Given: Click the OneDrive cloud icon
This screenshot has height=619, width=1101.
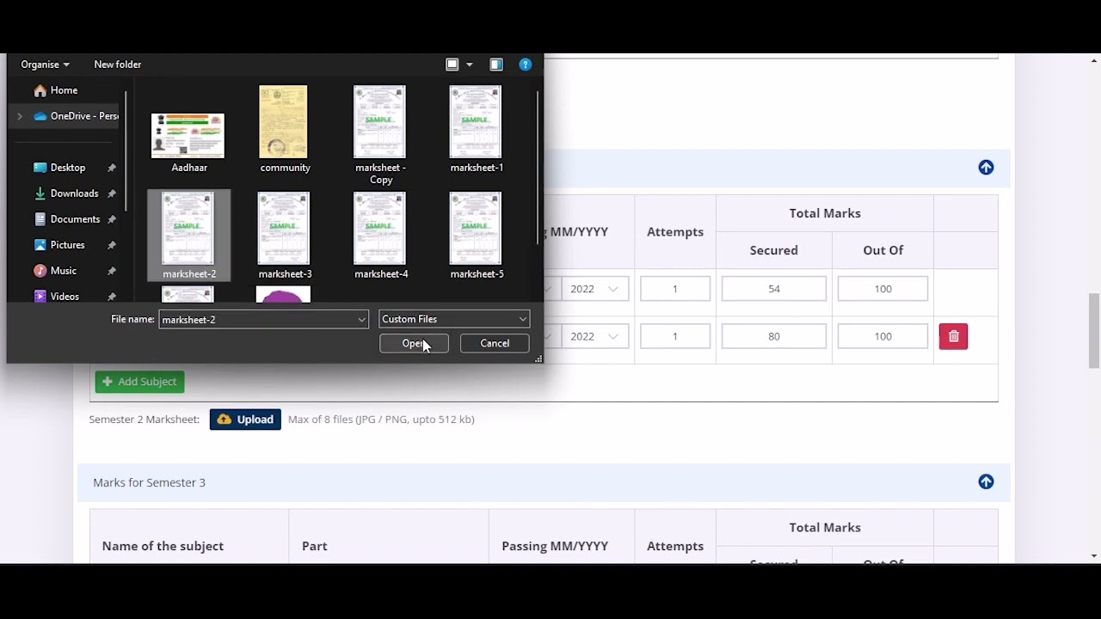Looking at the screenshot, I should (x=40, y=116).
